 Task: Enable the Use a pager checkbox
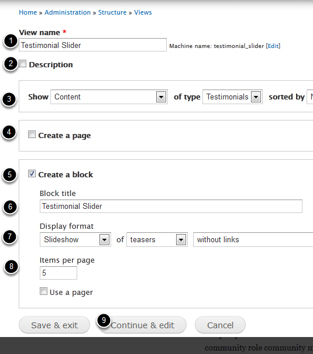point(43,291)
